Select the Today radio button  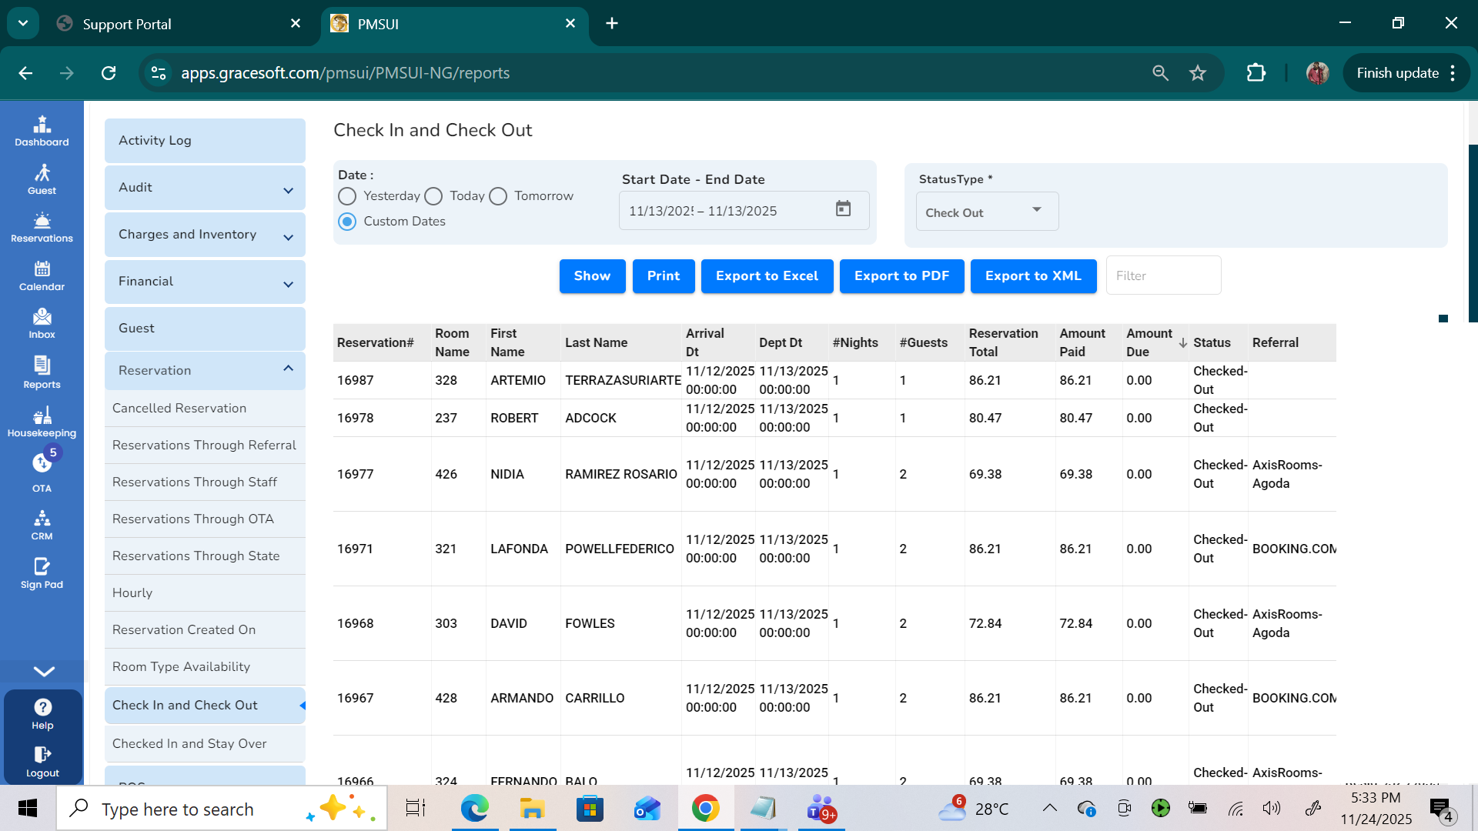[433, 196]
